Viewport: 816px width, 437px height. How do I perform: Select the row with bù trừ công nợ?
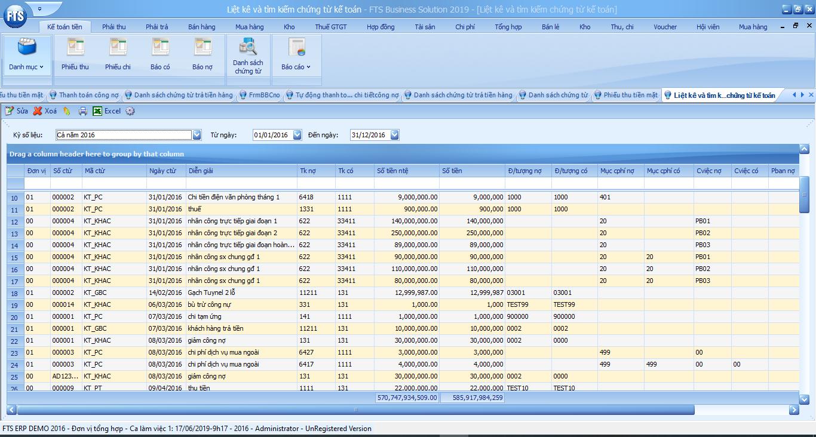click(403, 304)
